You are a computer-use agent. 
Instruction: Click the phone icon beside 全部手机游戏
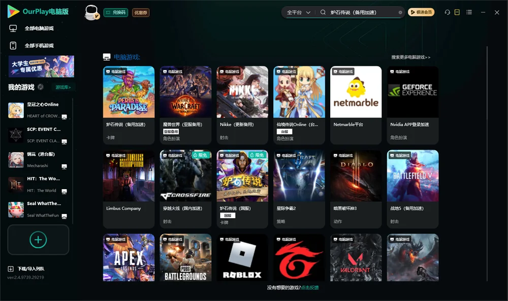pyautogui.click(x=13, y=45)
